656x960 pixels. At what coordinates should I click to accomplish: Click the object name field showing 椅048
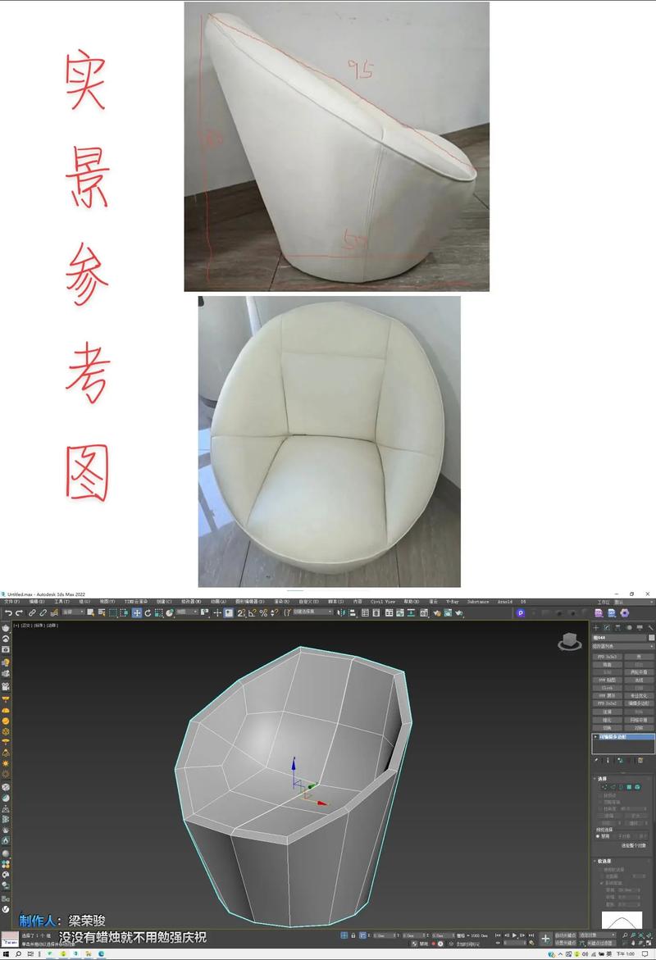[618, 637]
